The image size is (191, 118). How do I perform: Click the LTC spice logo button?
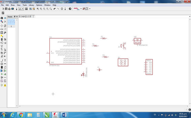pos(86,9)
